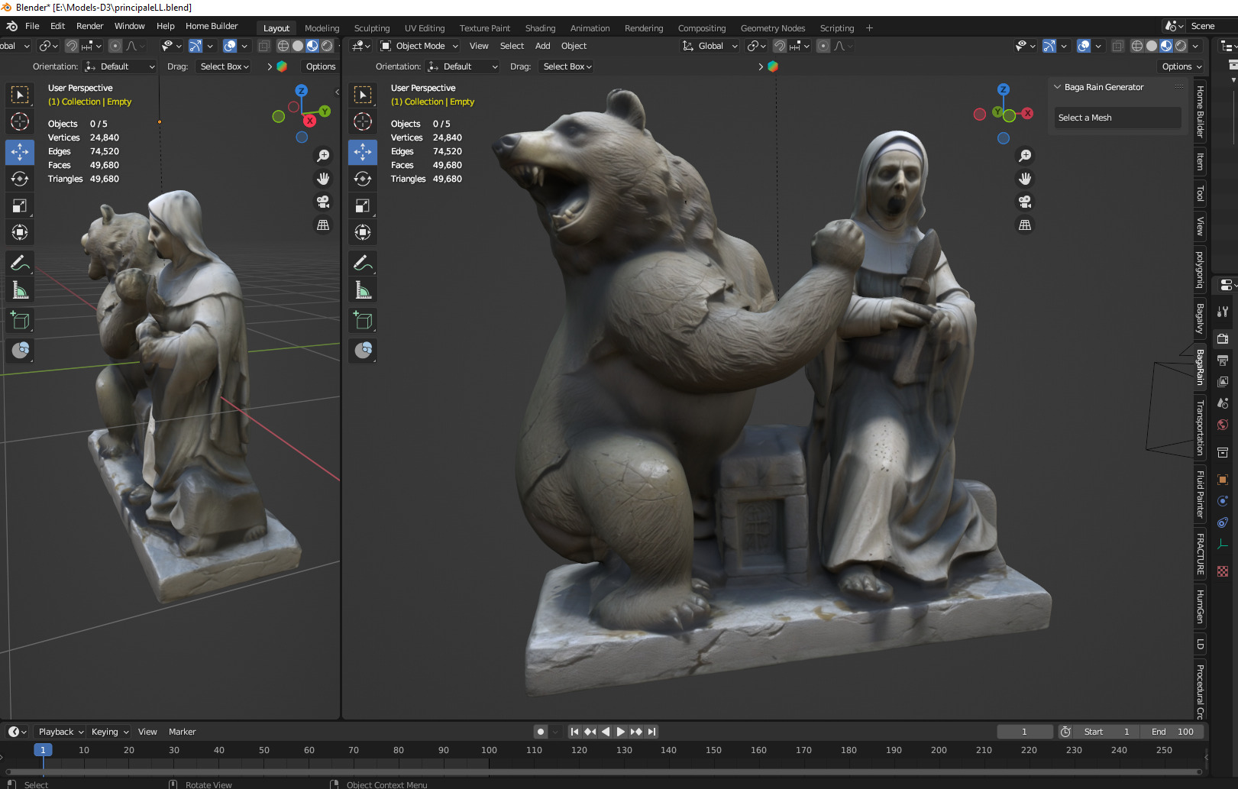Toggle auto keying record button
1238x789 pixels.
541,732
